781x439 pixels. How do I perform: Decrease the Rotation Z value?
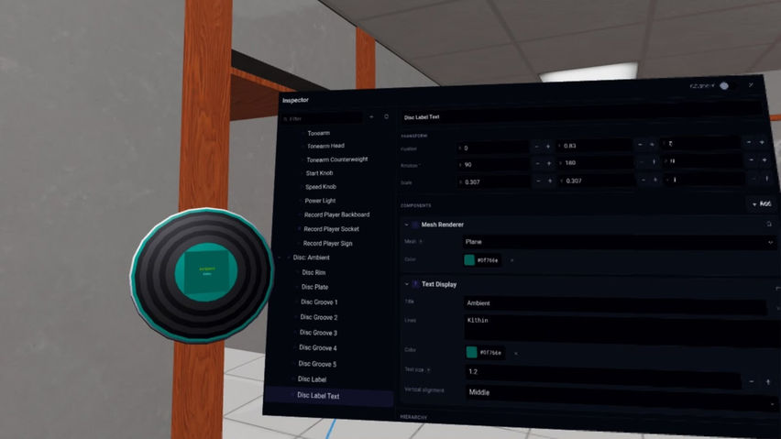tap(751, 160)
